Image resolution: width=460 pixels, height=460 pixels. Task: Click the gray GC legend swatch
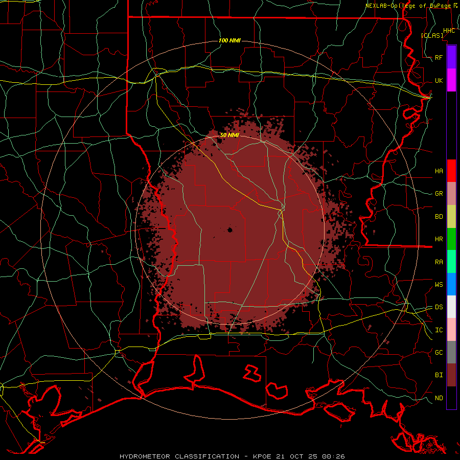[x=451, y=352]
